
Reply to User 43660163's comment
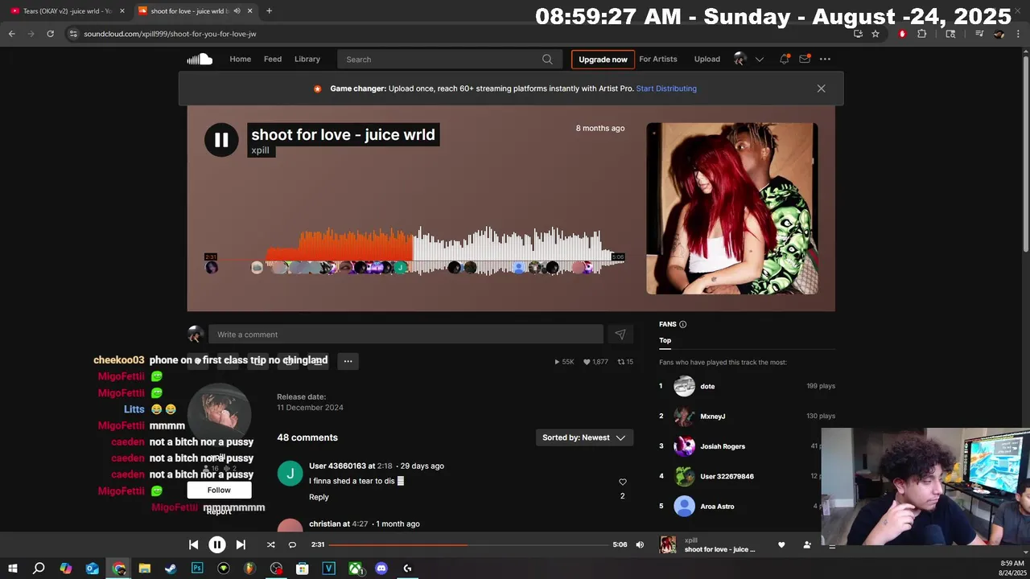click(319, 497)
